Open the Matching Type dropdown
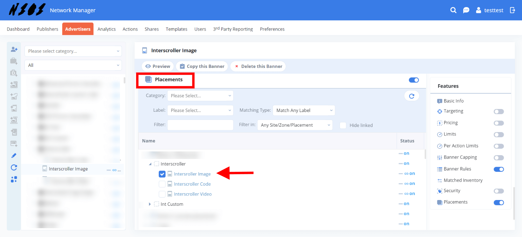This screenshot has height=237, width=522. (304, 110)
